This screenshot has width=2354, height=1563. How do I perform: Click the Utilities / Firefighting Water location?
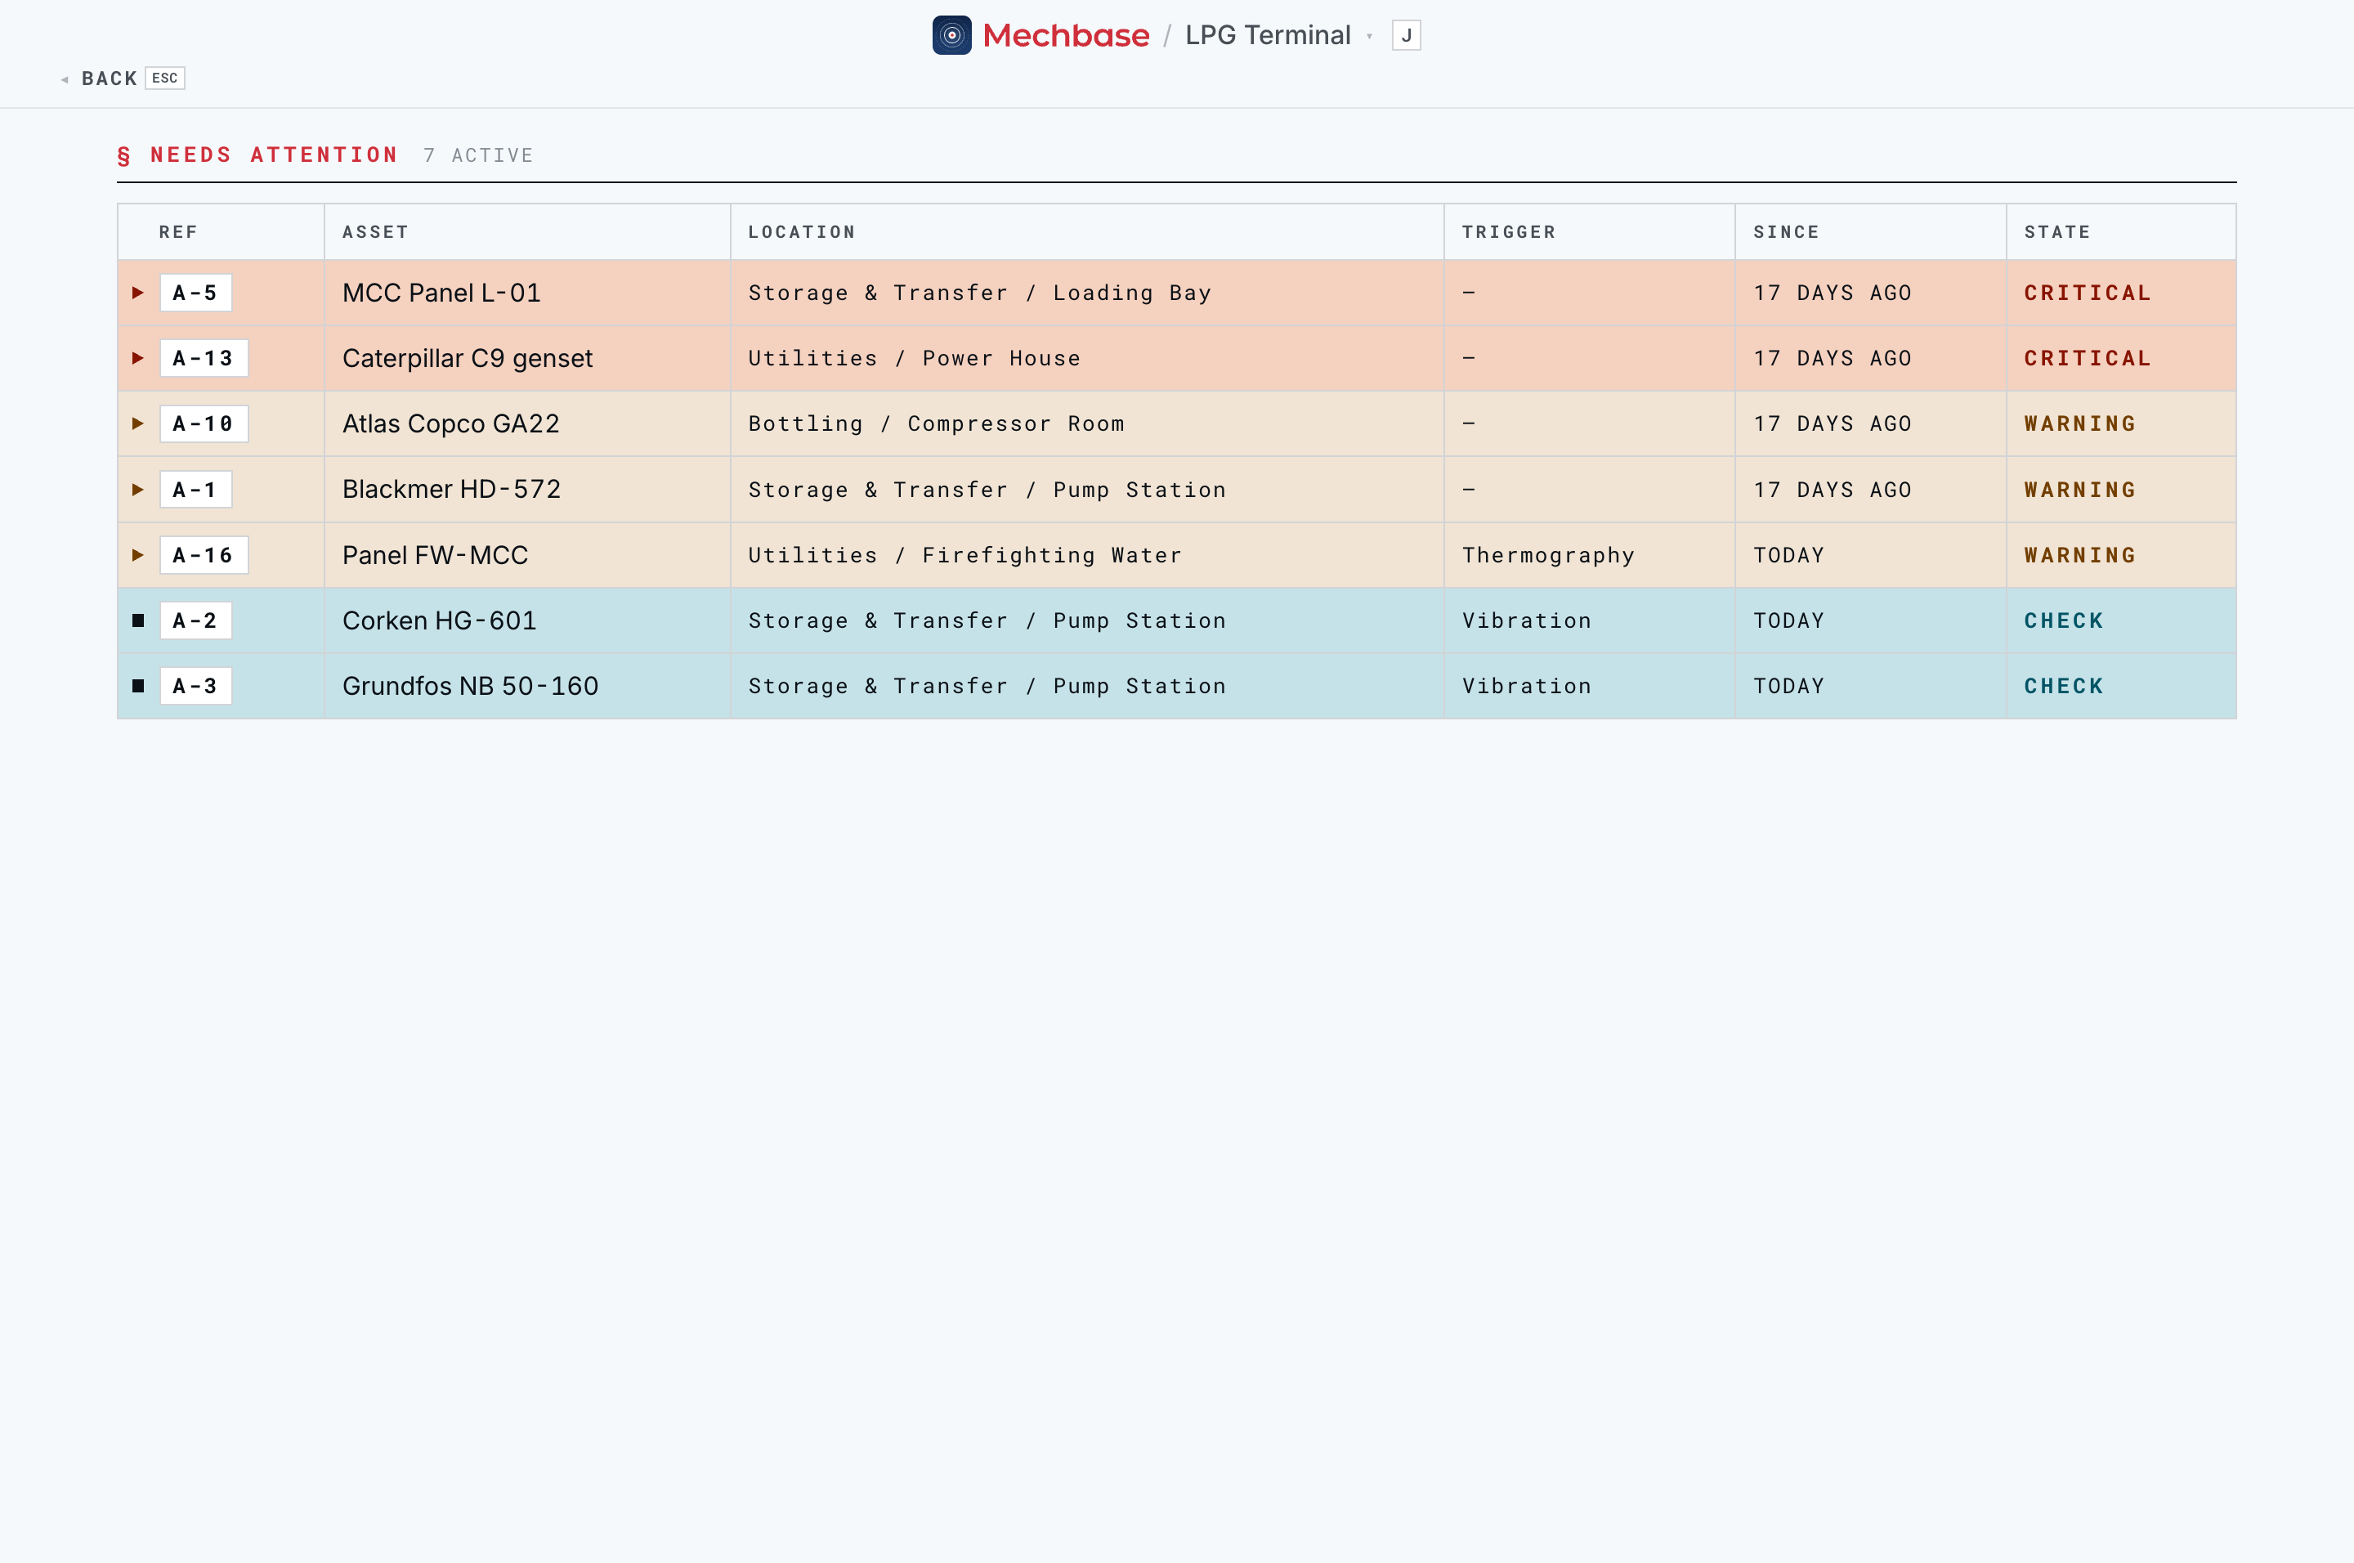pyautogui.click(x=964, y=555)
